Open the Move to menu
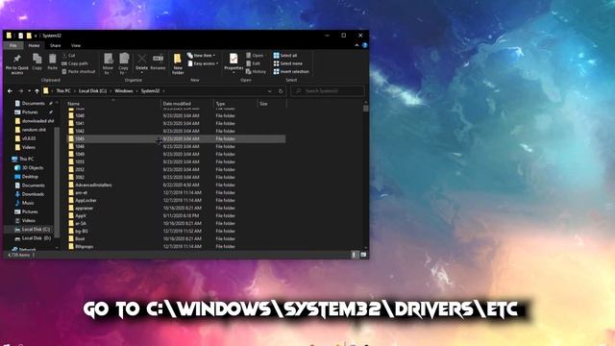Image resolution: width=615 pixels, height=346 pixels. tap(108, 63)
